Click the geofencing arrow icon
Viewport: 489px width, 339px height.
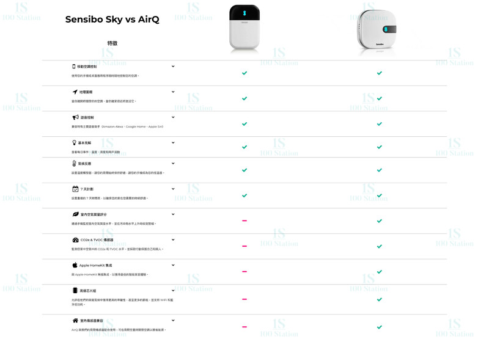75,92
